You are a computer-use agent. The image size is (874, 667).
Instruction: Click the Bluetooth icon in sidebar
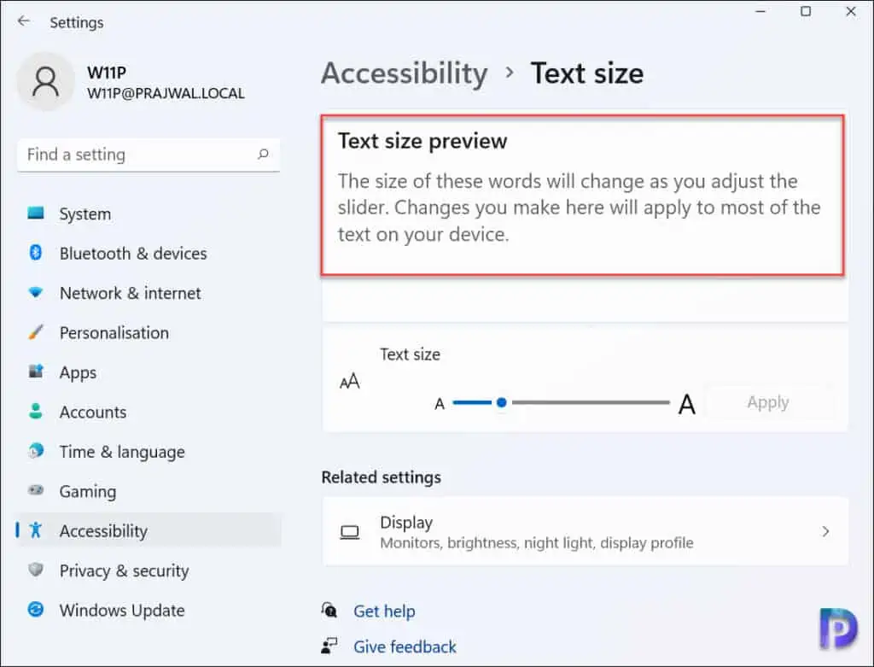[x=36, y=253]
